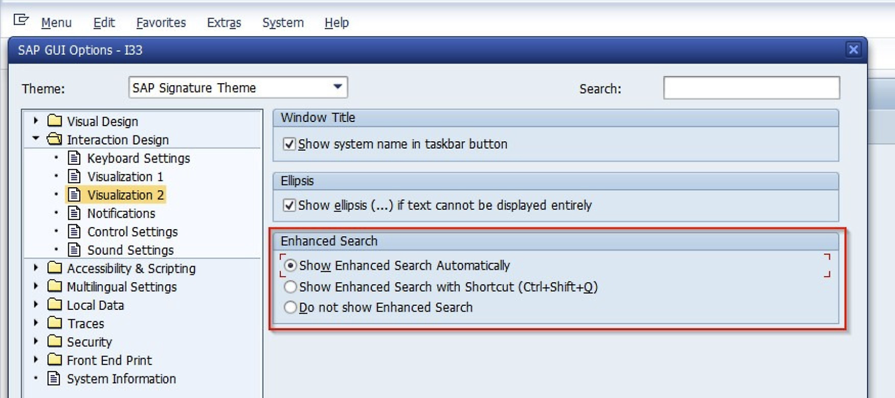Click the Interaction Design label text
The height and width of the screenshot is (398, 895).
117,140
